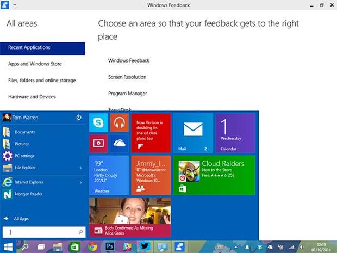Open the OneDrive cloud tile
The height and width of the screenshot is (253, 337).
[x=120, y=144]
